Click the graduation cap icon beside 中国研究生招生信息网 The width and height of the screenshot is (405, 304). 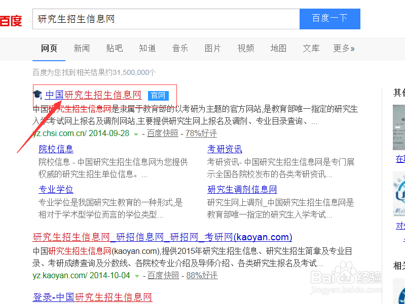click(38, 95)
